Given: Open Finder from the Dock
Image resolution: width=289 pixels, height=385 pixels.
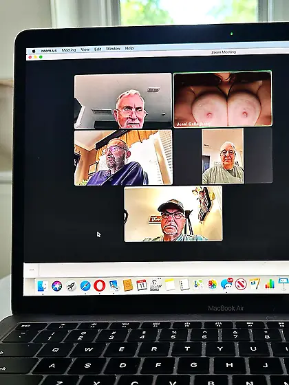Looking at the screenshot, I should pos(43,286).
